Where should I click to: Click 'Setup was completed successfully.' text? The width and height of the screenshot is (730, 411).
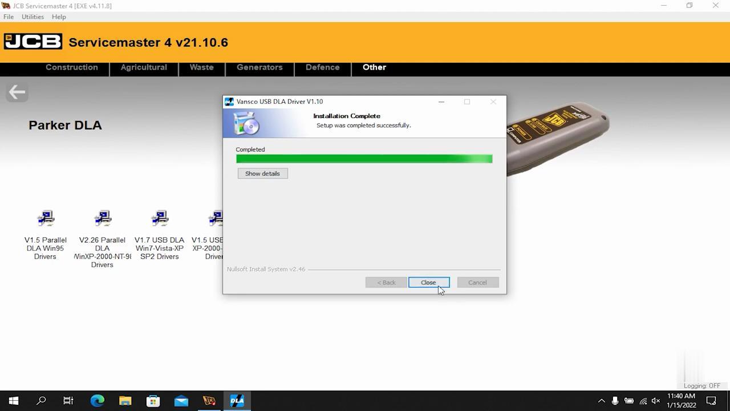(364, 125)
